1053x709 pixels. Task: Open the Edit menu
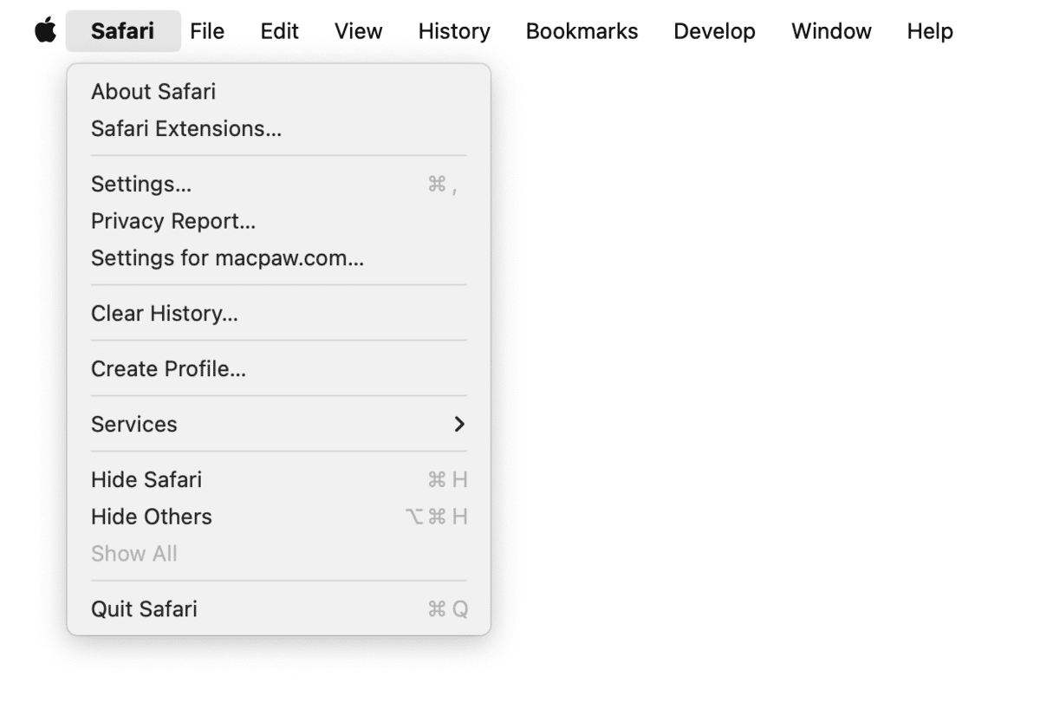(279, 31)
